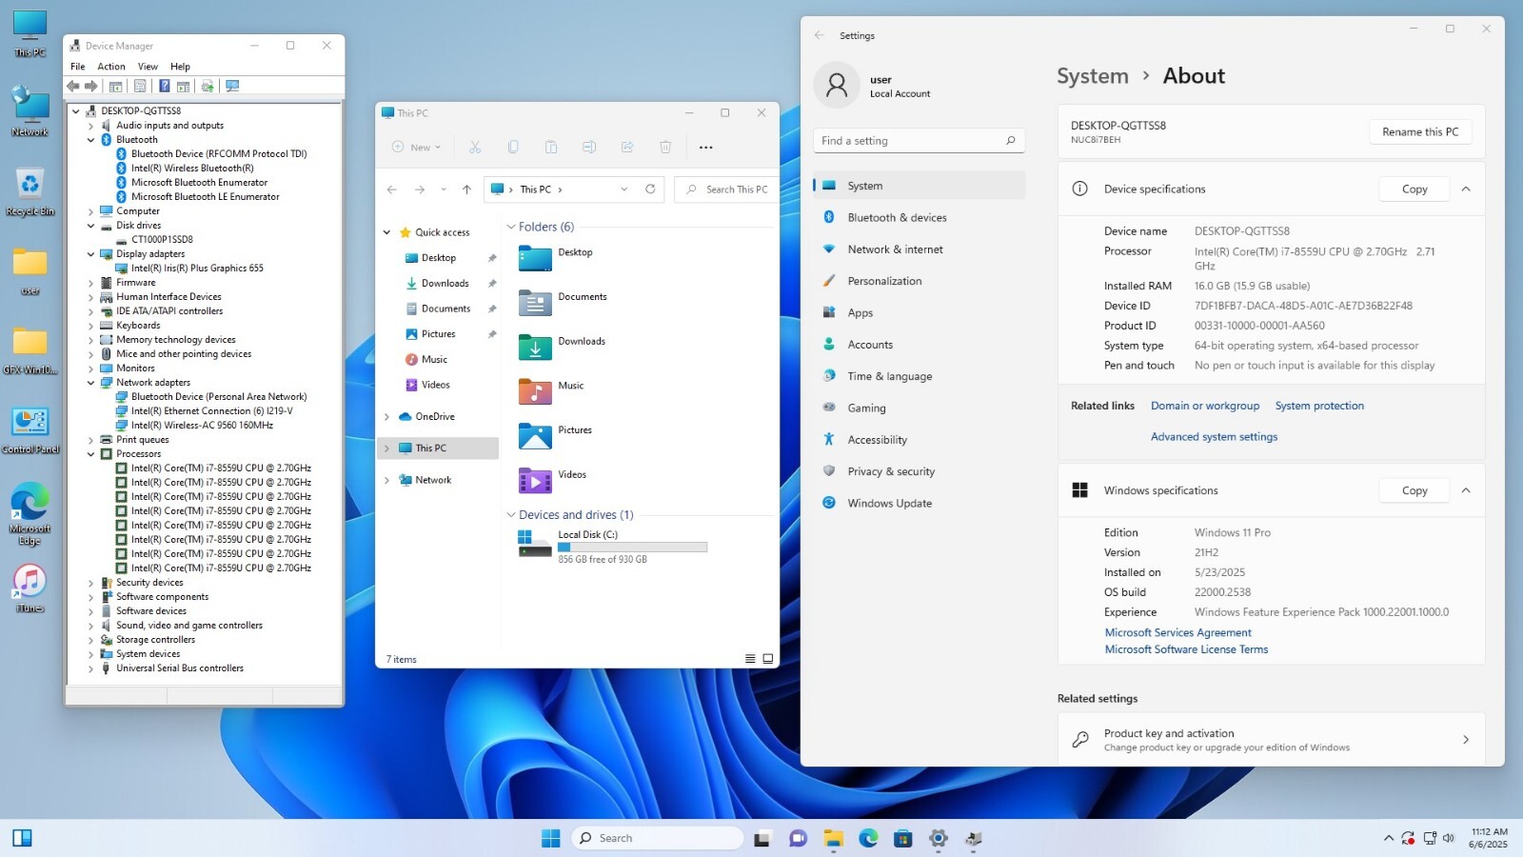Open the address bar history dropdown
1523x857 pixels.
coord(624,189)
